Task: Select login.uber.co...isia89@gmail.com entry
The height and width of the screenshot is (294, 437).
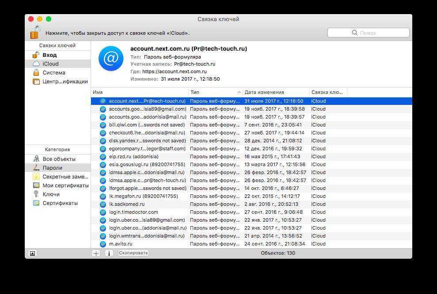Action: pos(251,220)
